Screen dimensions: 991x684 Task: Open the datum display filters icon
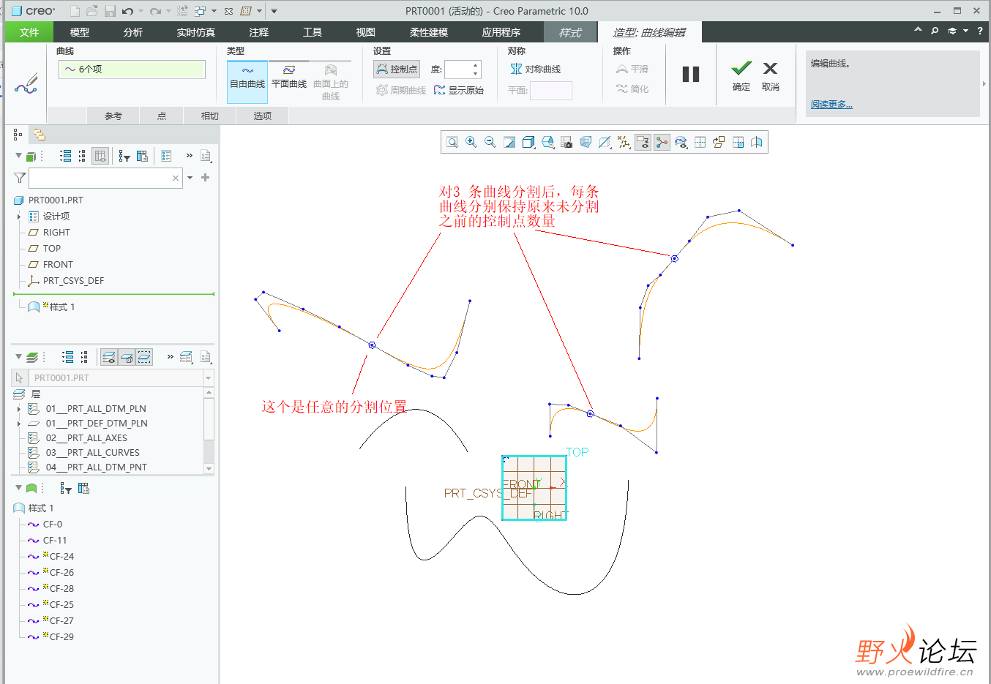click(x=624, y=143)
